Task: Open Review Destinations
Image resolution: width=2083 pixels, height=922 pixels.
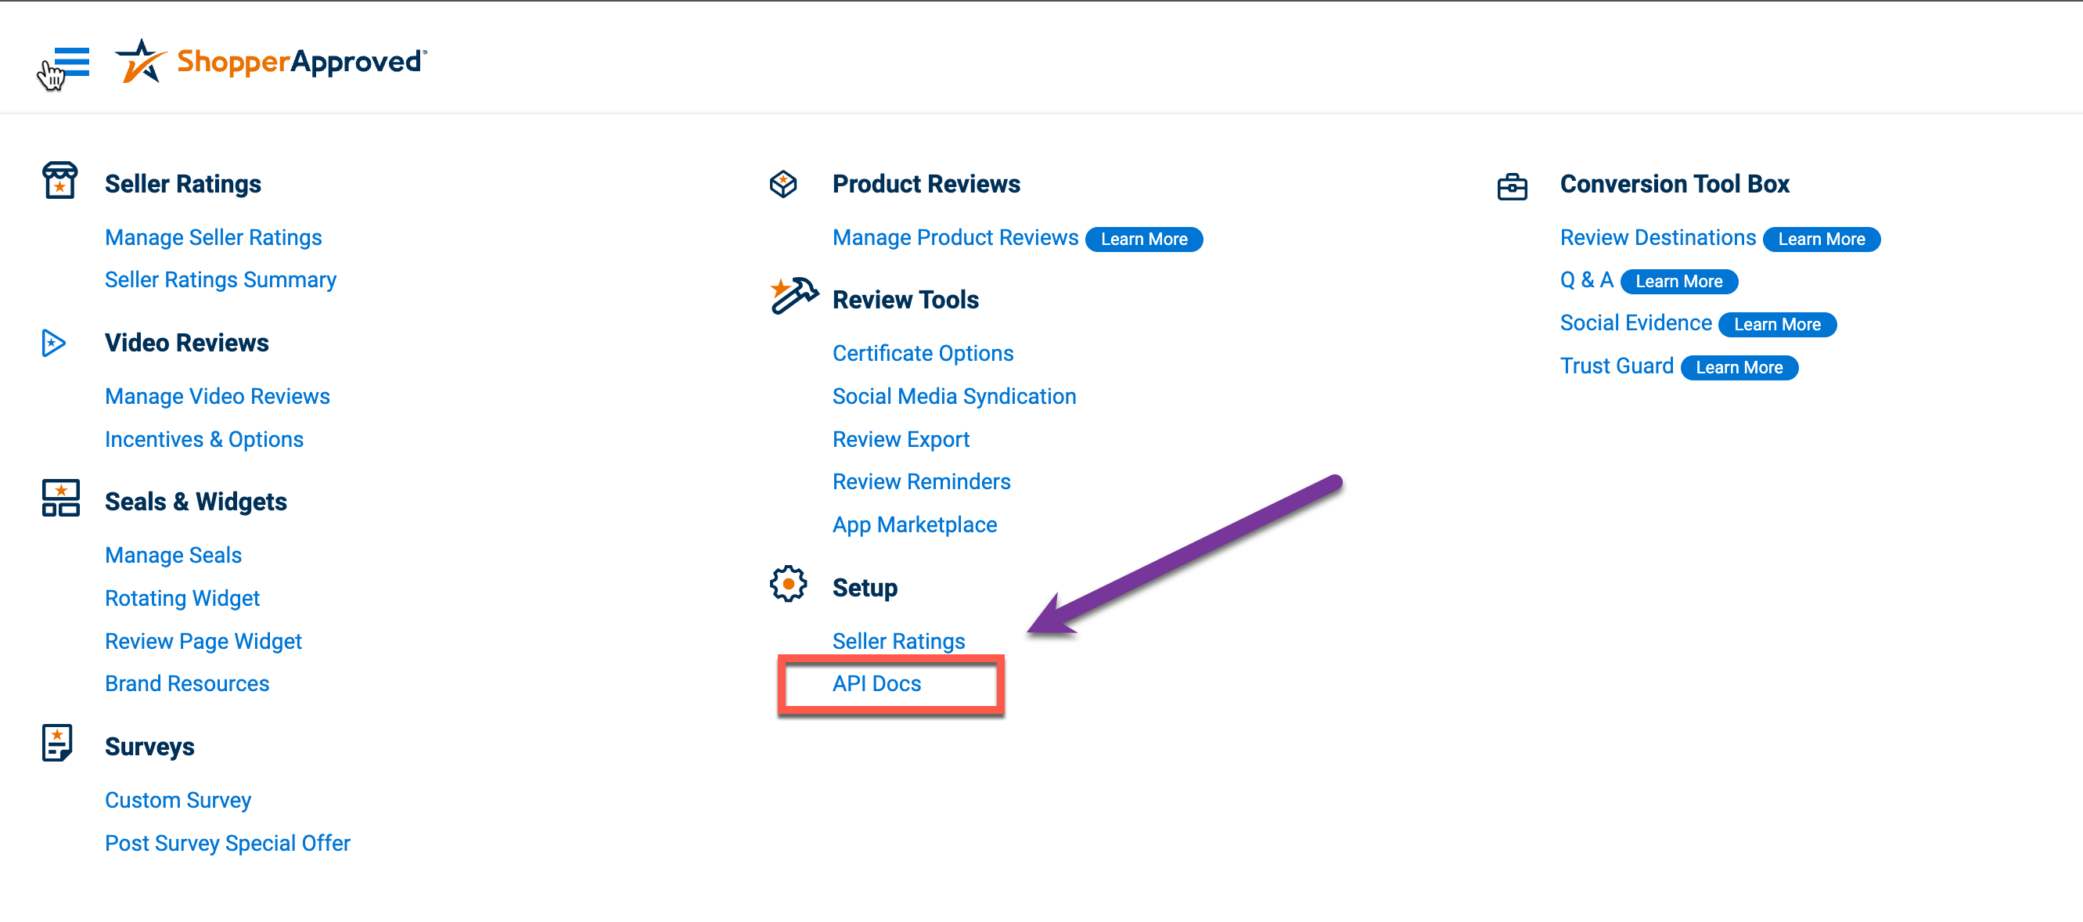Action: click(1658, 238)
